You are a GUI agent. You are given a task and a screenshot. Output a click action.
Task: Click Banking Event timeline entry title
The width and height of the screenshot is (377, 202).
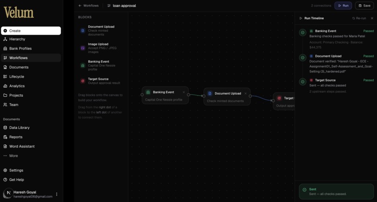click(326, 31)
